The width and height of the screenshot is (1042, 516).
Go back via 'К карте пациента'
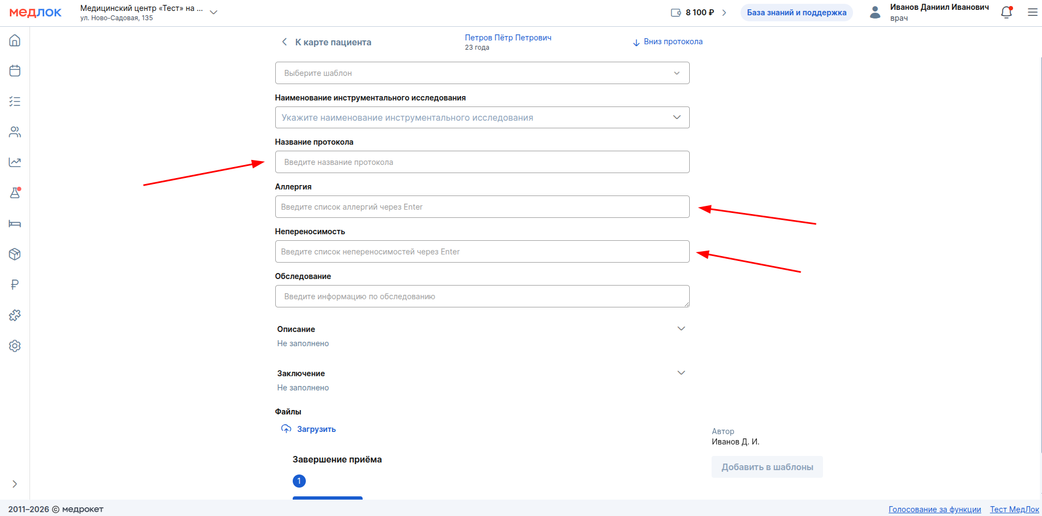327,42
